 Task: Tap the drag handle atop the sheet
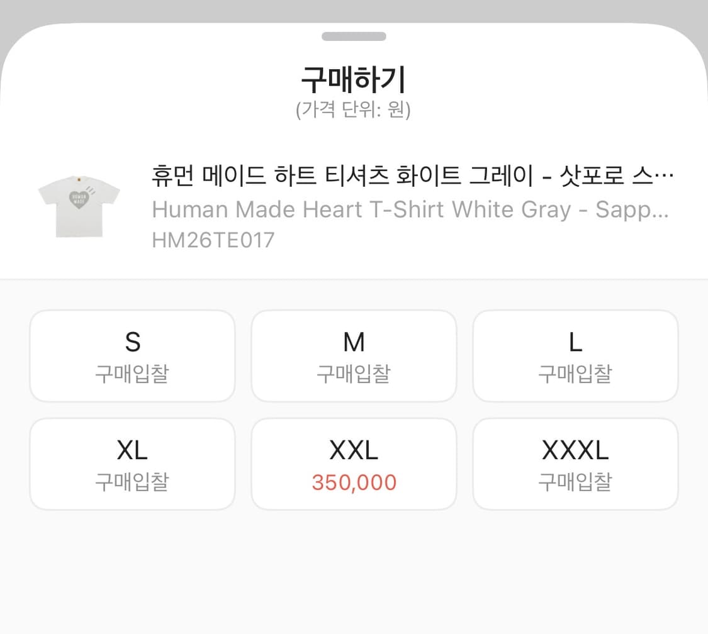tap(354, 36)
